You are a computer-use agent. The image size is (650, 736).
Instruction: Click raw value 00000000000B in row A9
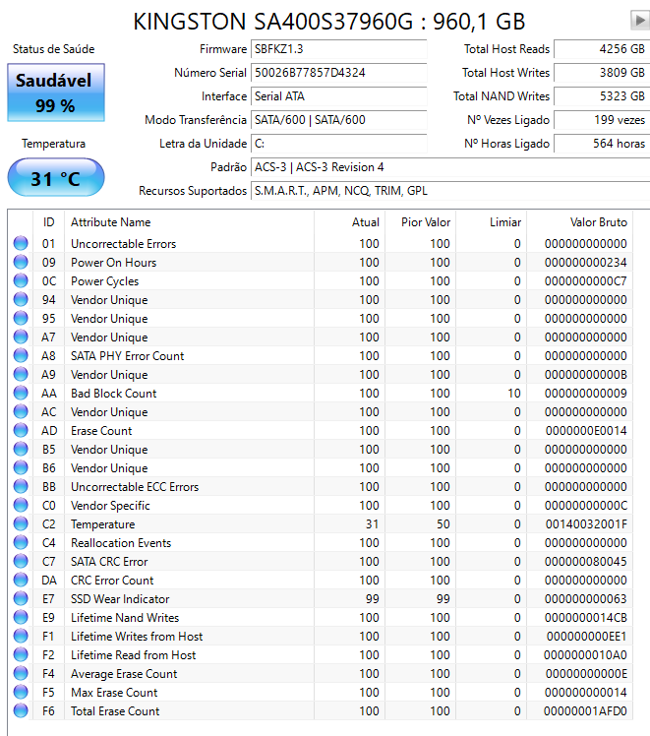[x=585, y=375]
